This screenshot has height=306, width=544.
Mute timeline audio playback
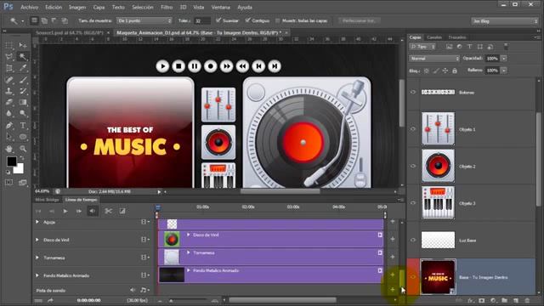coord(93,211)
